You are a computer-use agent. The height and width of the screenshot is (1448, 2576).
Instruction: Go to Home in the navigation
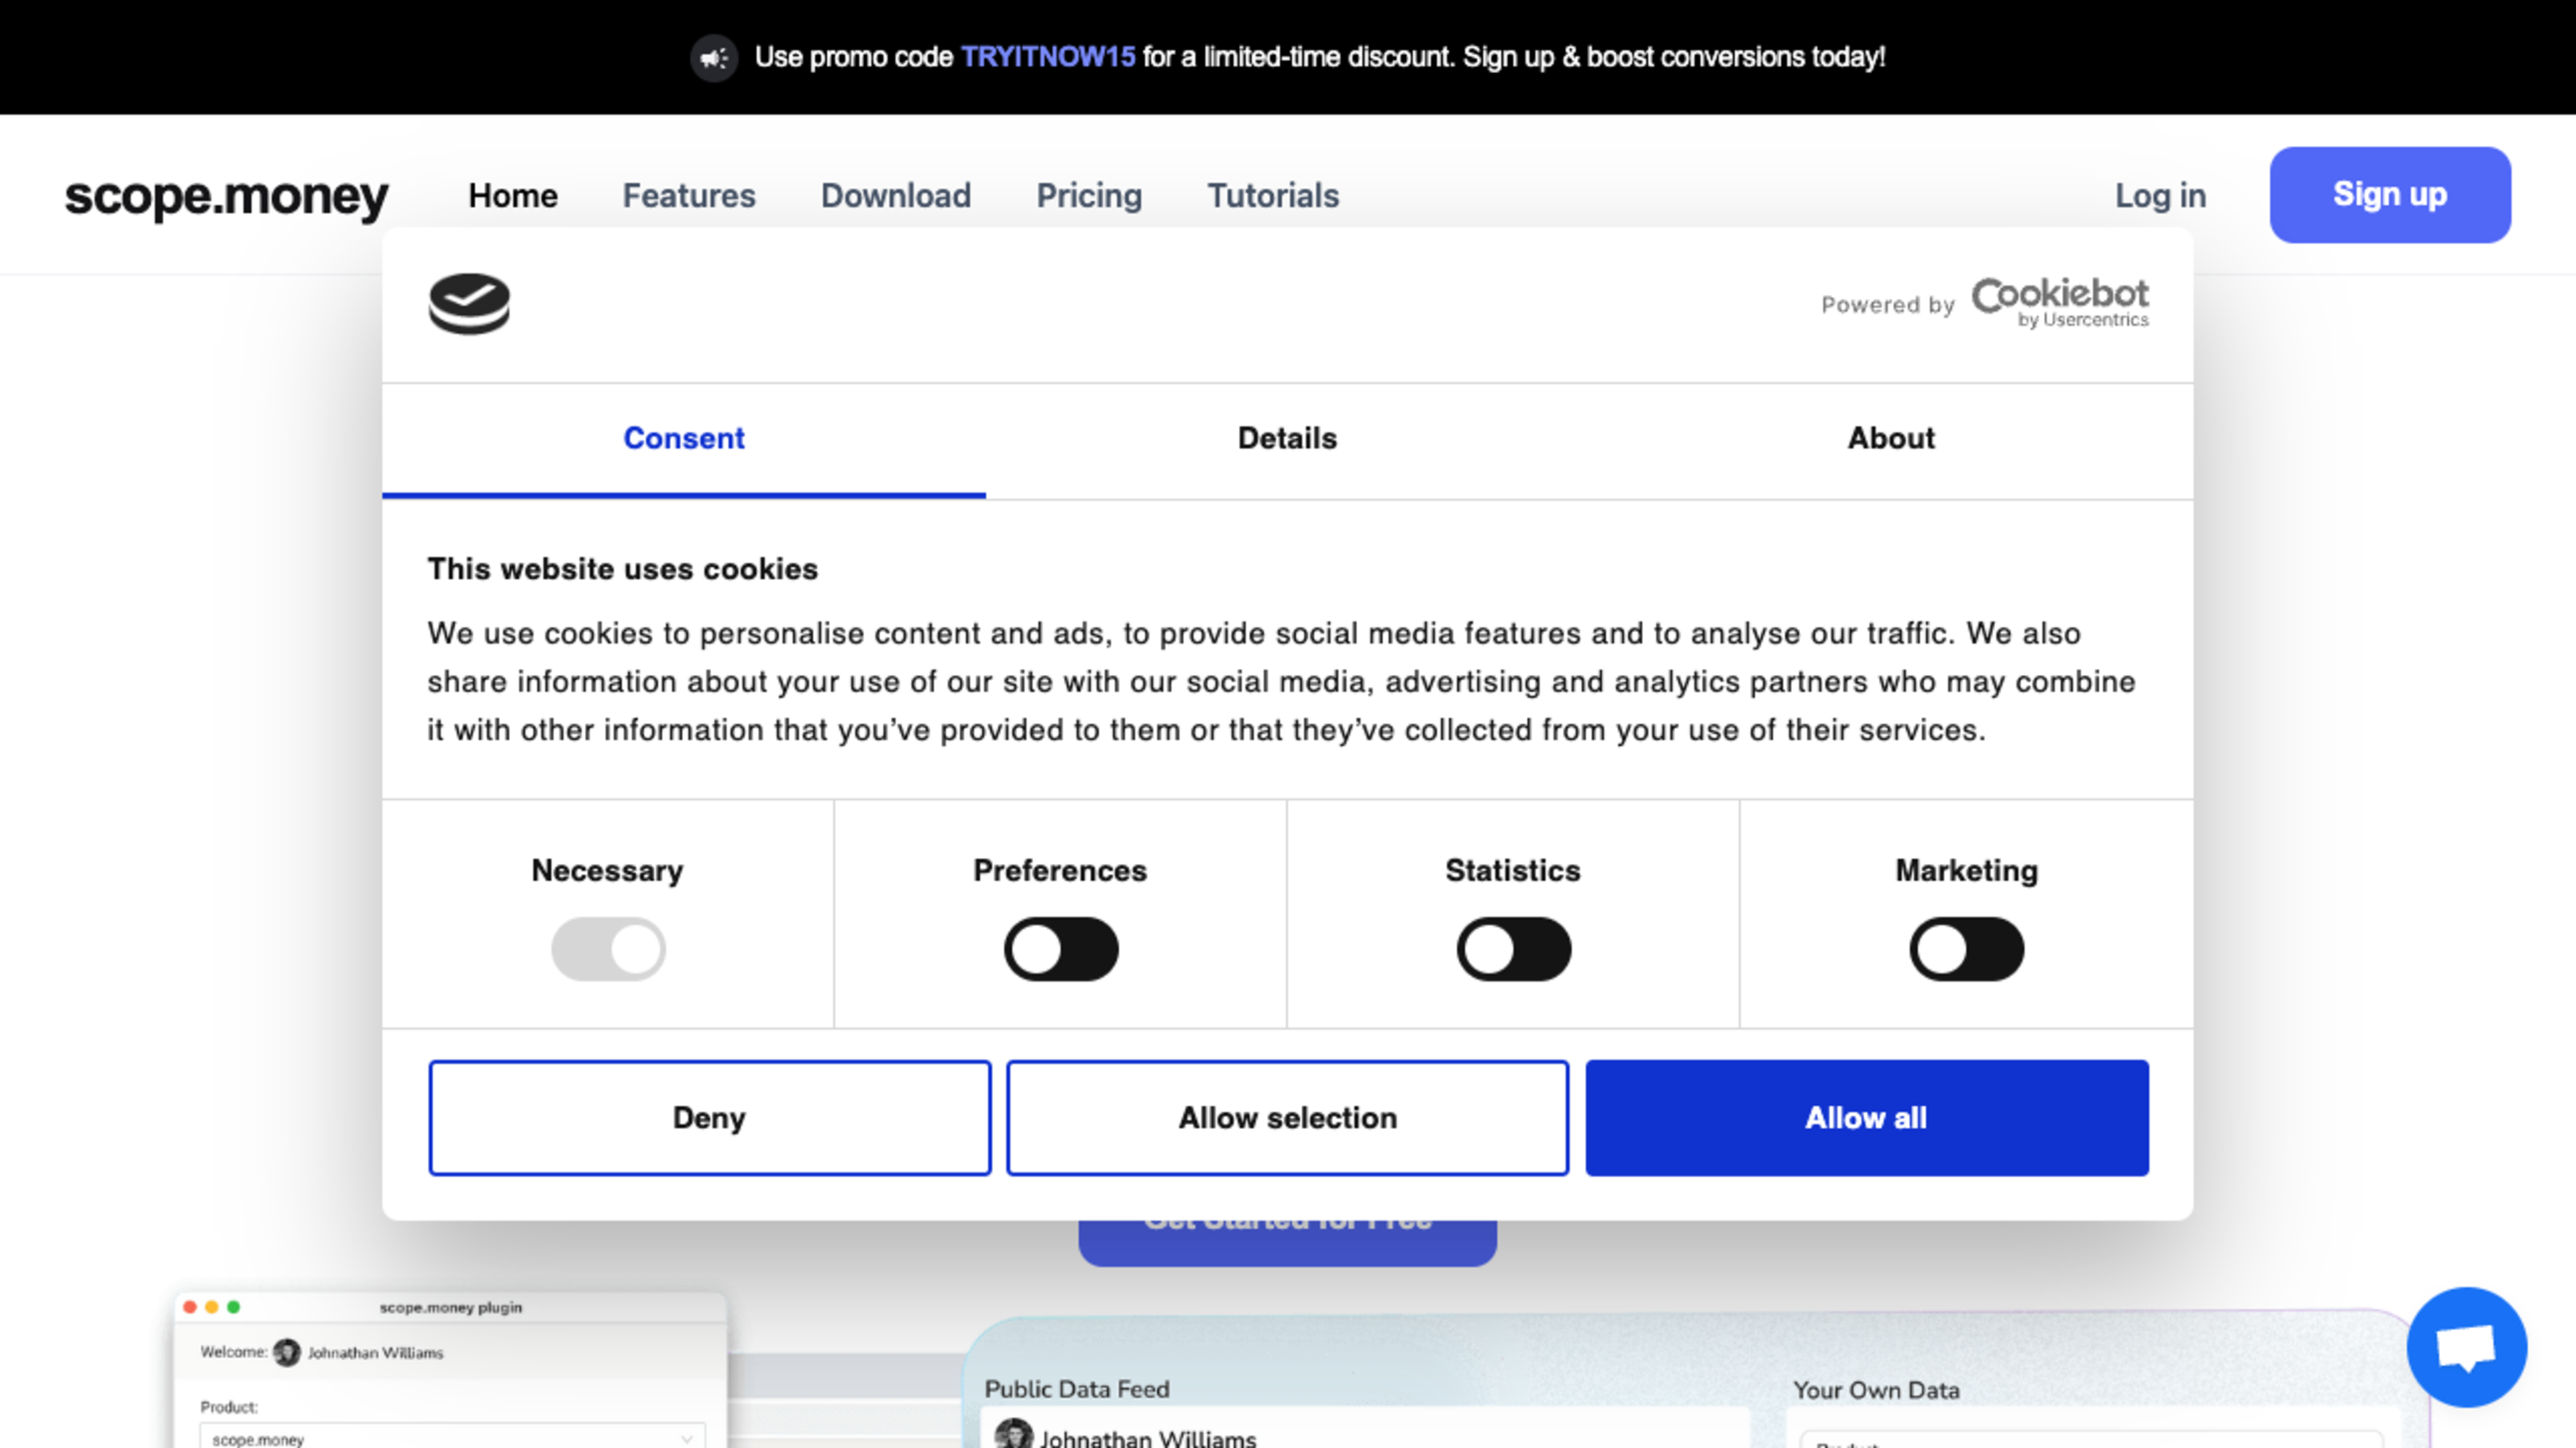coord(513,196)
